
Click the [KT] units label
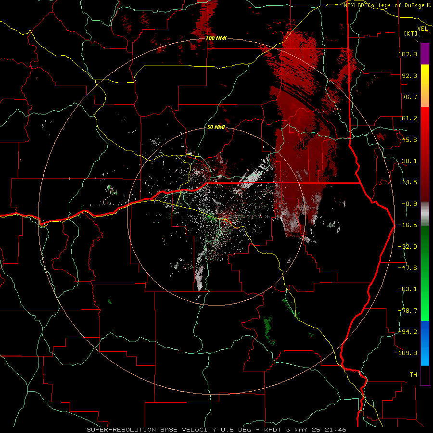coord(411,33)
